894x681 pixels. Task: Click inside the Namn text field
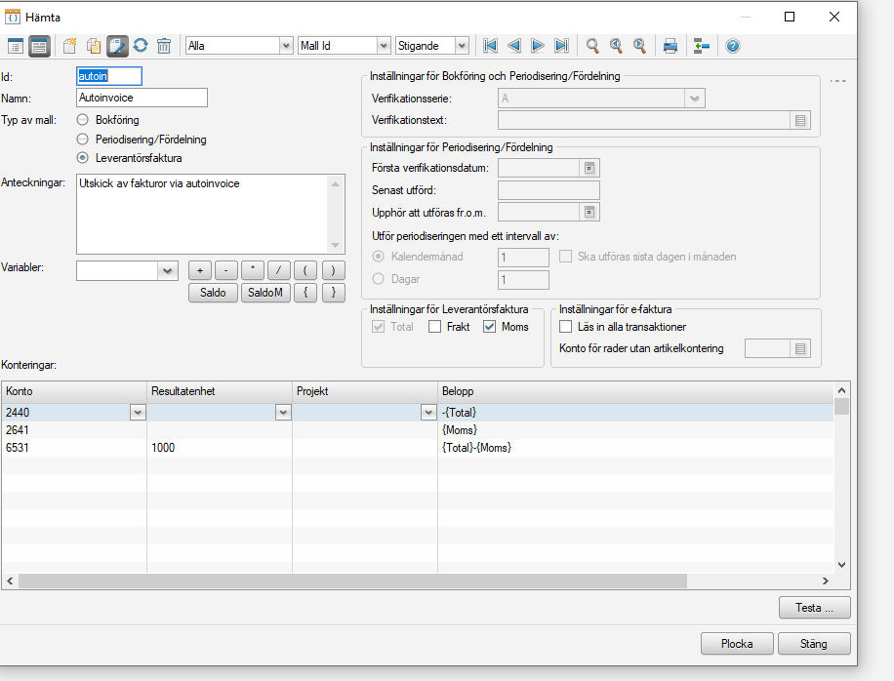(x=142, y=98)
